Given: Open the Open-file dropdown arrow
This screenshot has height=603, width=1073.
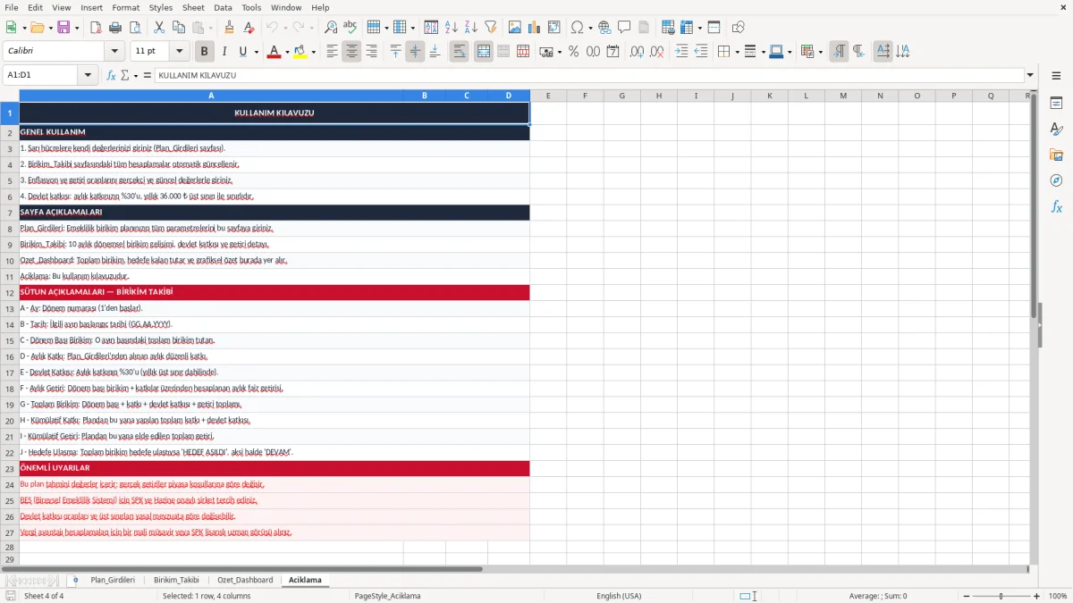Looking at the screenshot, I should point(49,28).
